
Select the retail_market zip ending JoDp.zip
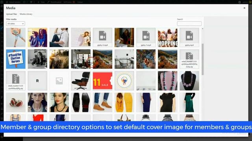[189, 59]
